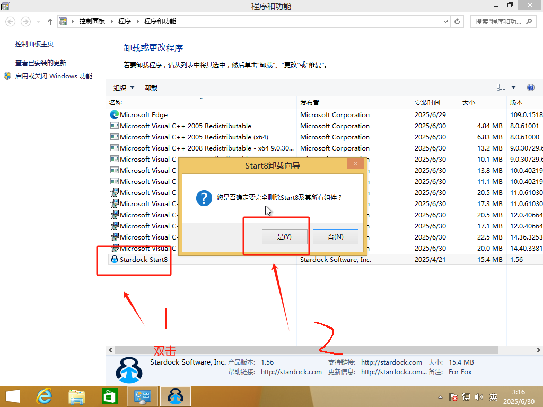
Task: Click 控制面板 in the breadcrumb path
Action: click(x=92, y=21)
